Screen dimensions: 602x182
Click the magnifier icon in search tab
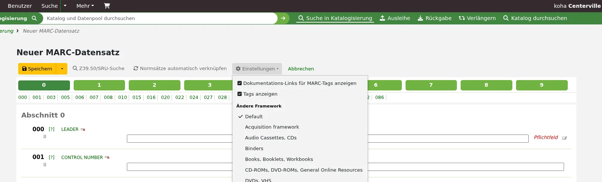(34, 18)
